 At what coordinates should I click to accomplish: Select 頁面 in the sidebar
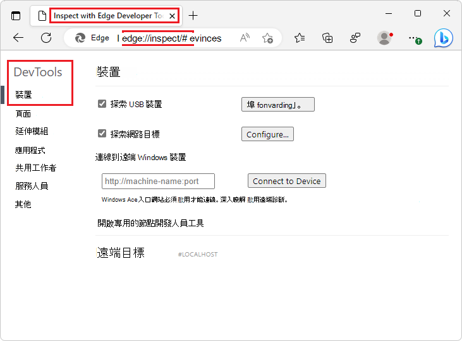coord(23,113)
